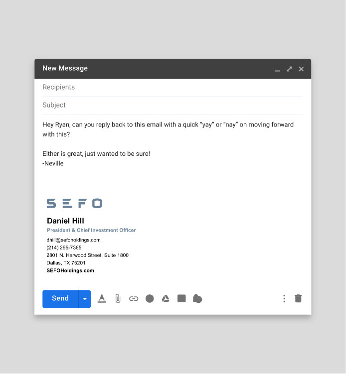Discard the draft with the trash icon
Image resolution: width=346 pixels, height=374 pixels.
pyautogui.click(x=298, y=299)
